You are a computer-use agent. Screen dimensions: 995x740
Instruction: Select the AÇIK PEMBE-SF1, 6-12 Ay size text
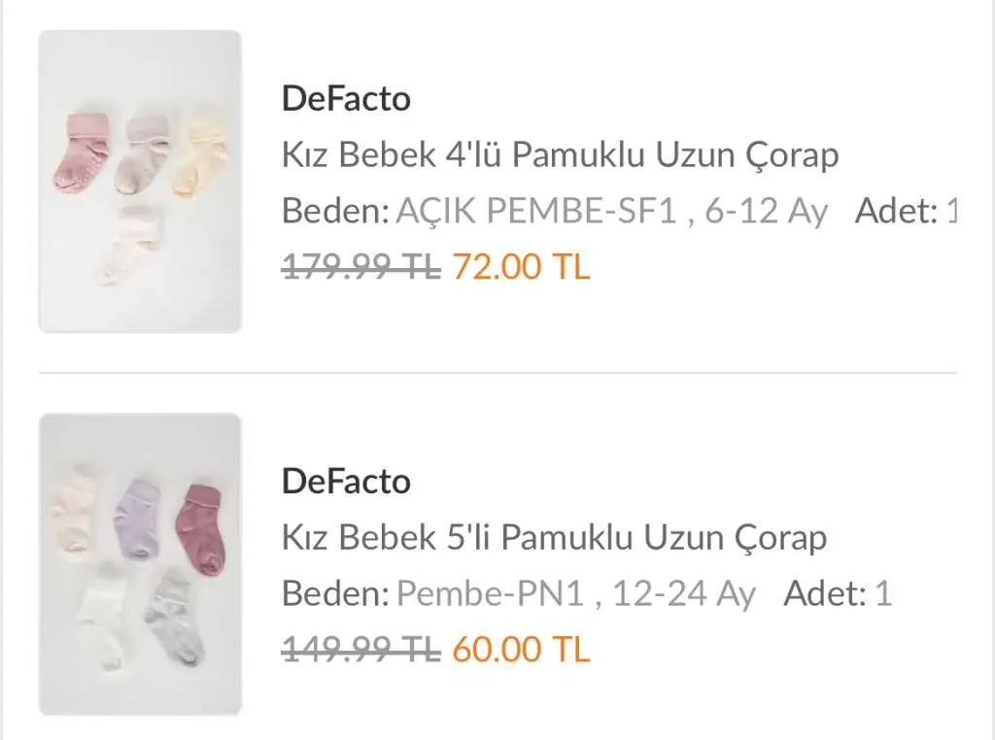coord(612,211)
